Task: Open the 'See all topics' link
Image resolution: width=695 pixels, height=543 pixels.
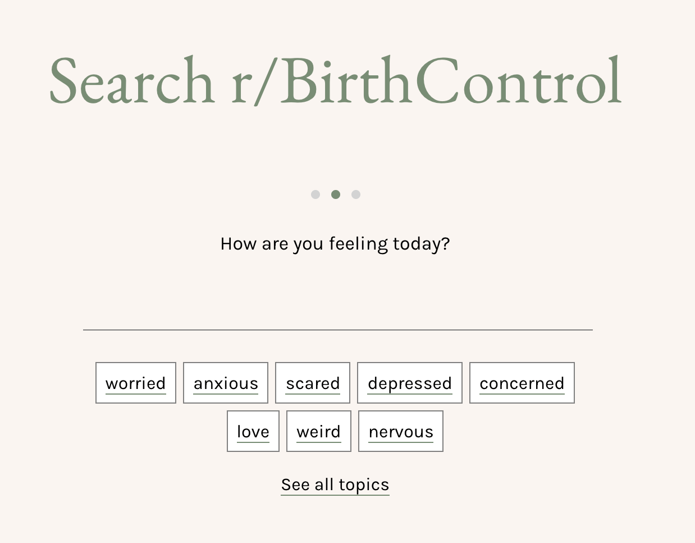Action: 335,485
